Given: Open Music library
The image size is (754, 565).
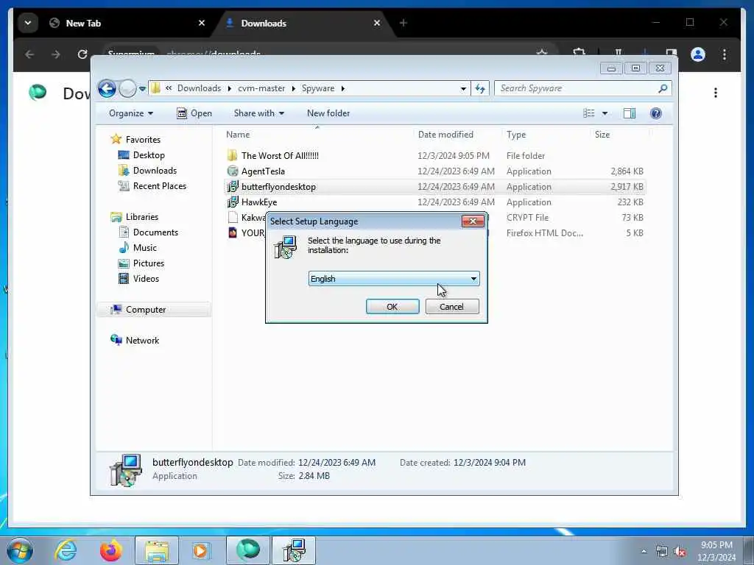Looking at the screenshot, I should (145, 247).
